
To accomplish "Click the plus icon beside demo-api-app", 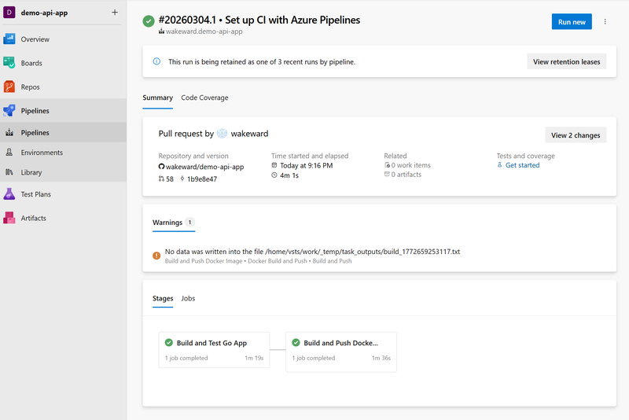I will click(x=115, y=12).
